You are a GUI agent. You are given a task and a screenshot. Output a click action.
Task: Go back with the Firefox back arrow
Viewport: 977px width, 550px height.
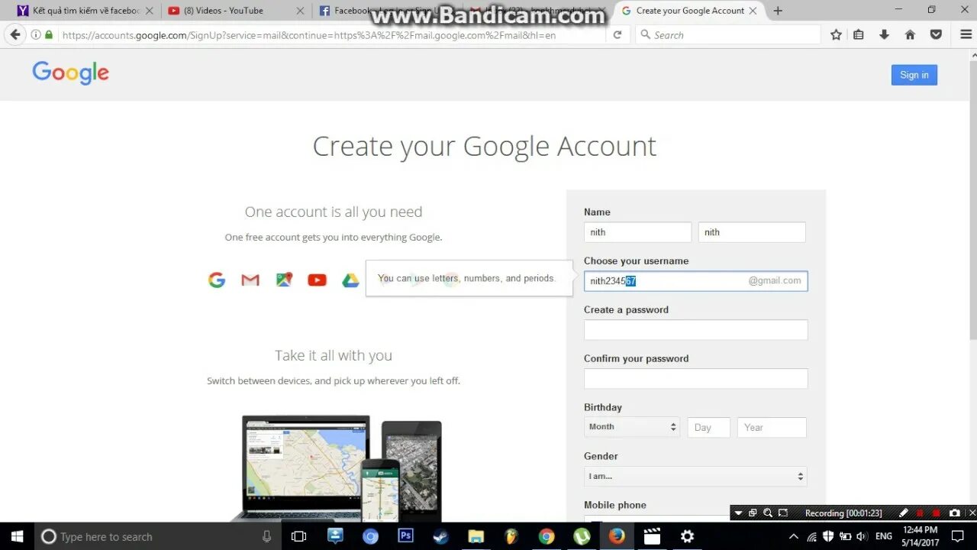[x=15, y=34]
